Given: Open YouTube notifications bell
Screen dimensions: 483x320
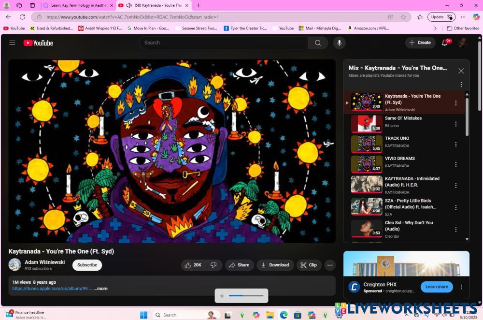Looking at the screenshot, I should tap(445, 43).
